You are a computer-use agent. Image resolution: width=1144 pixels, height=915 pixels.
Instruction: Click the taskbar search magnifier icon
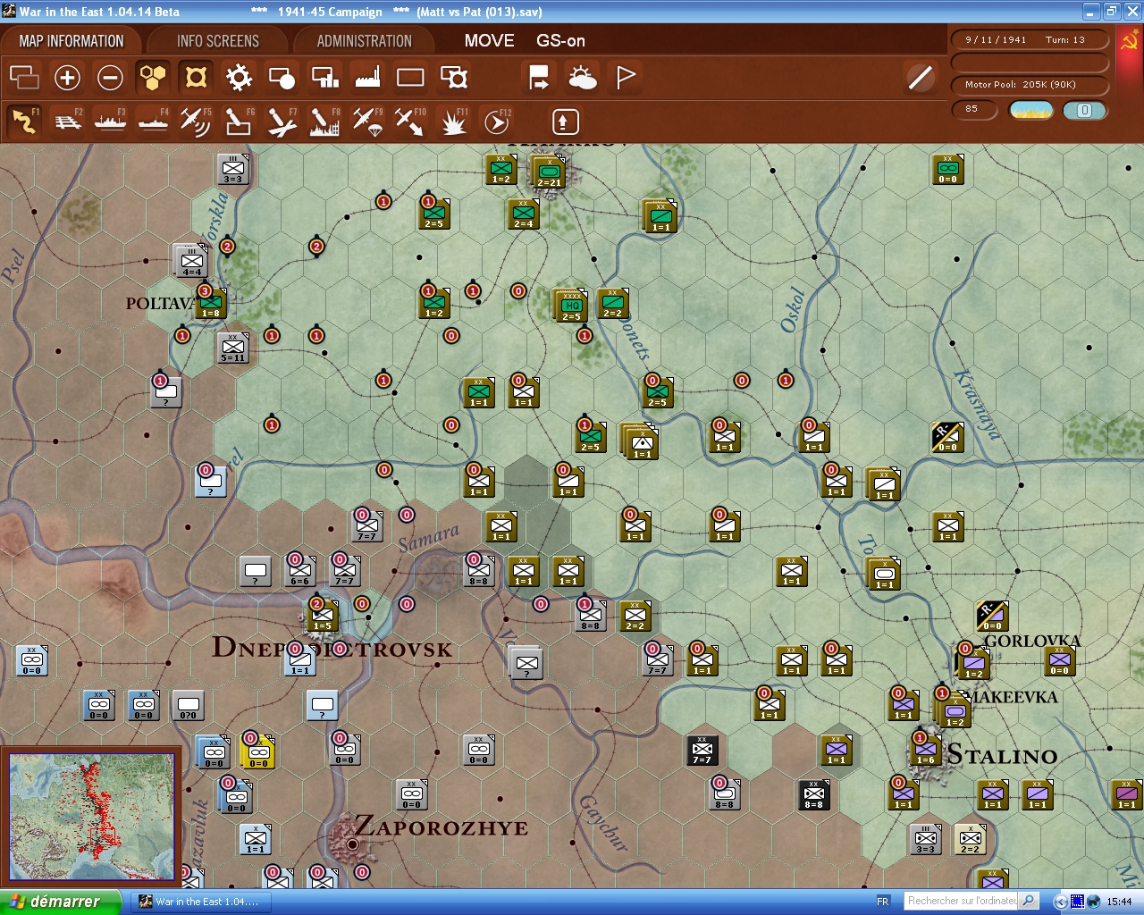[x=1029, y=901]
